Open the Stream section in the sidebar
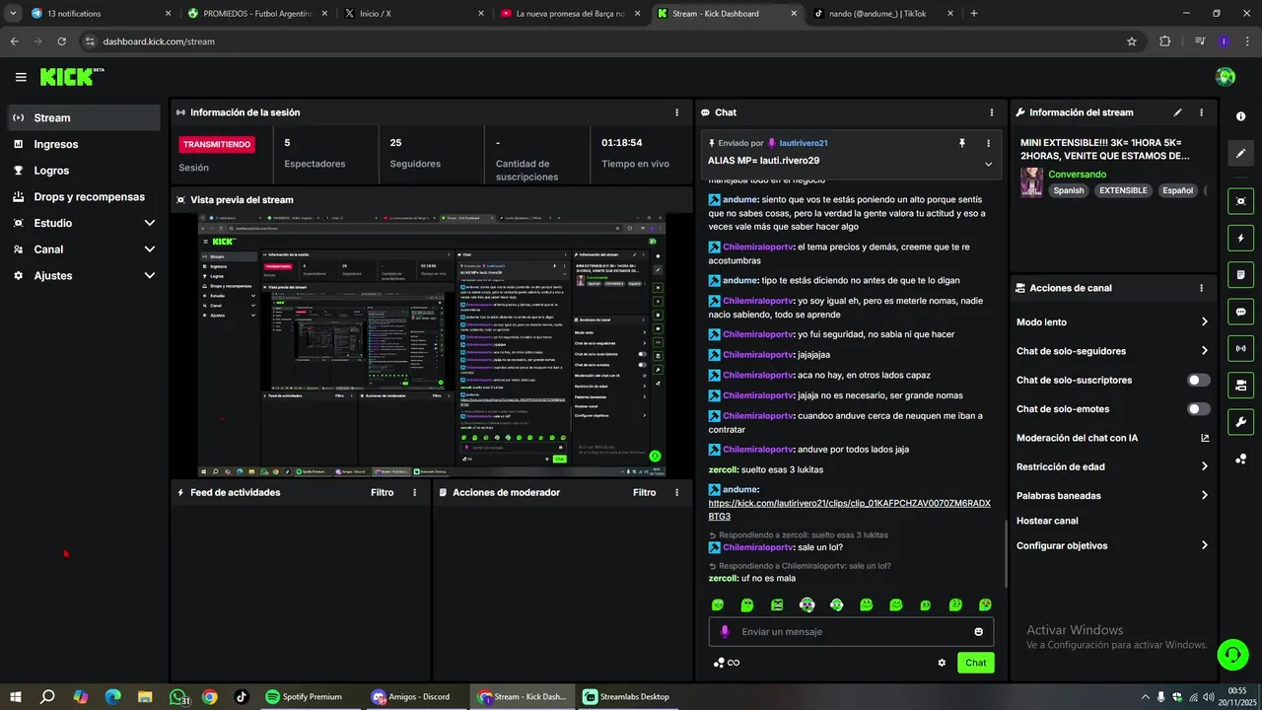Screen dimensions: 1262x710 (x=84, y=117)
